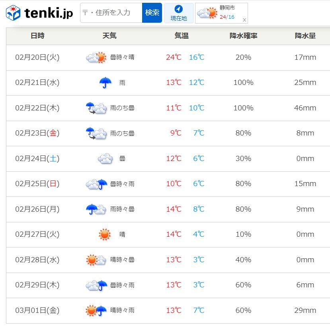The height and width of the screenshot is (328, 330).
Task: Click the cloud icon for 02月24日
Action: 105,159
